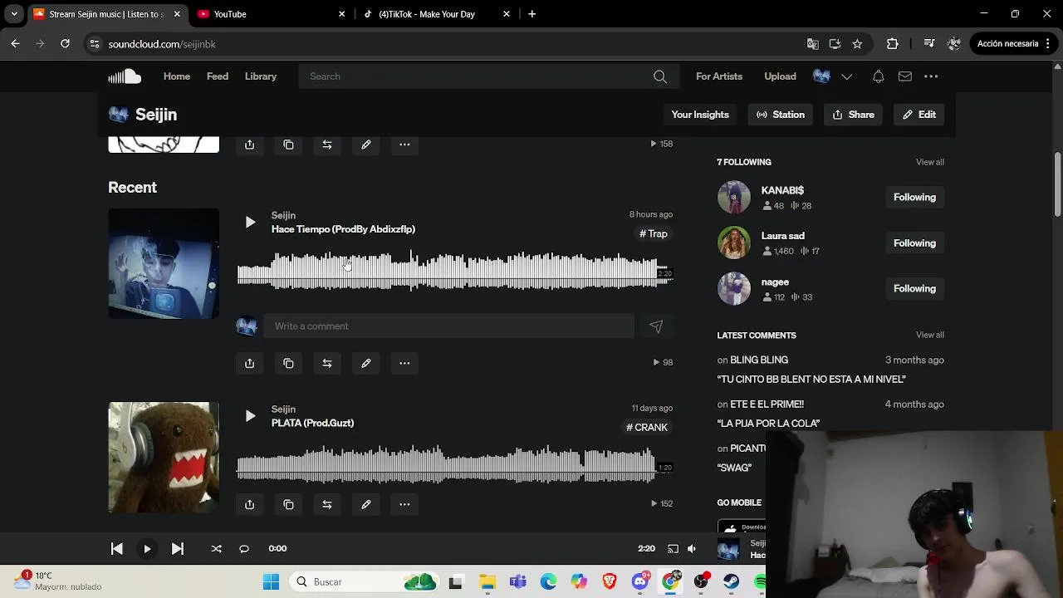The image size is (1063, 598).
Task: Repost the PLATA track
Action: point(327,504)
